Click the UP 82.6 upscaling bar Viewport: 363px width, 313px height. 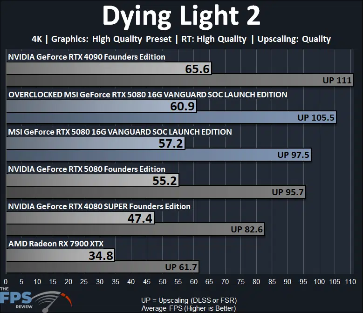click(x=136, y=229)
